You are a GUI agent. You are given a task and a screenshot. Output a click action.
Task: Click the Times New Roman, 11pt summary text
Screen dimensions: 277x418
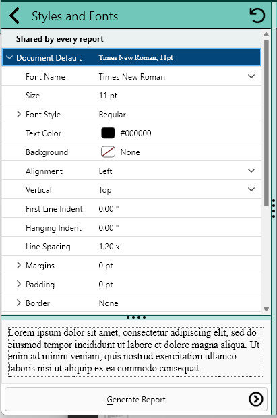click(135, 57)
